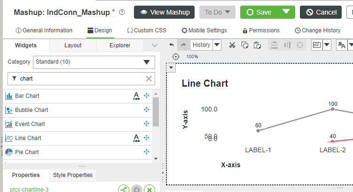Open the Explorer panel tab
The image size is (353, 192).
click(120, 45)
